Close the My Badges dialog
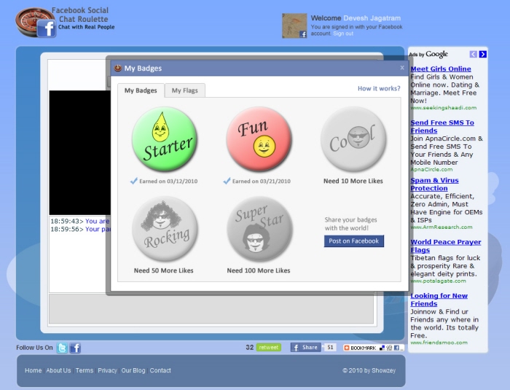 [402, 68]
